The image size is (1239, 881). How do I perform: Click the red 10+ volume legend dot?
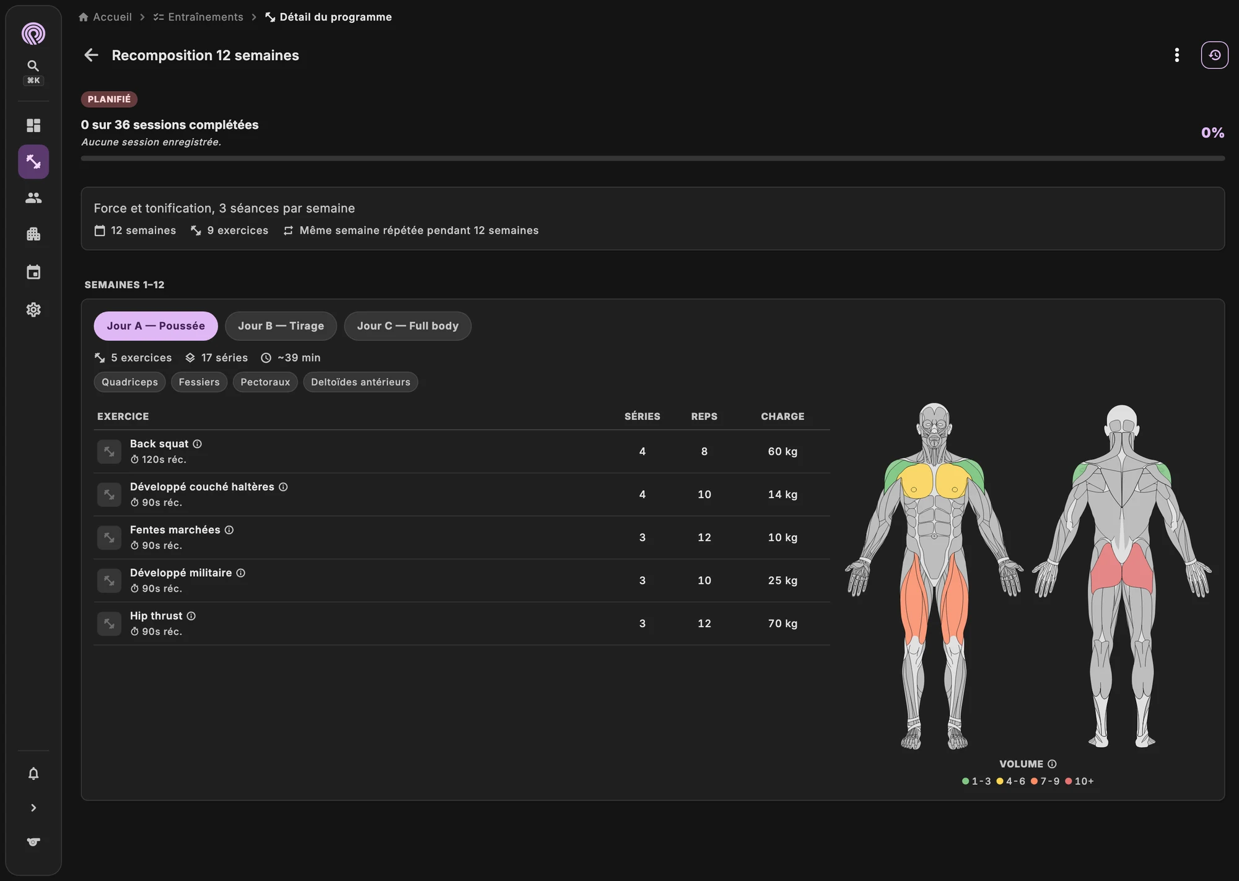1068,781
